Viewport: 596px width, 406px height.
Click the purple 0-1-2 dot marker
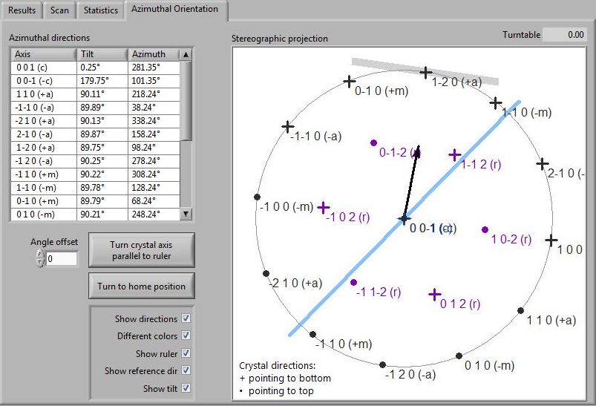pyautogui.click(x=373, y=143)
